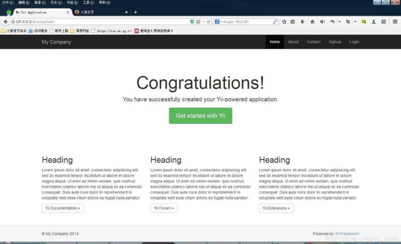Click the speaker mute icon in toolbar
The image size is (401, 244).
tap(322, 22)
